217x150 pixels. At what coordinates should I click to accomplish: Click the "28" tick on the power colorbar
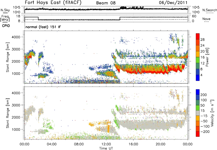[202, 40]
